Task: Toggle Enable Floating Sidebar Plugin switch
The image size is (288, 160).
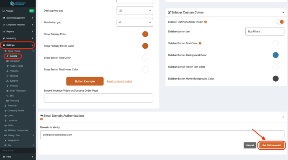Action: (280, 22)
